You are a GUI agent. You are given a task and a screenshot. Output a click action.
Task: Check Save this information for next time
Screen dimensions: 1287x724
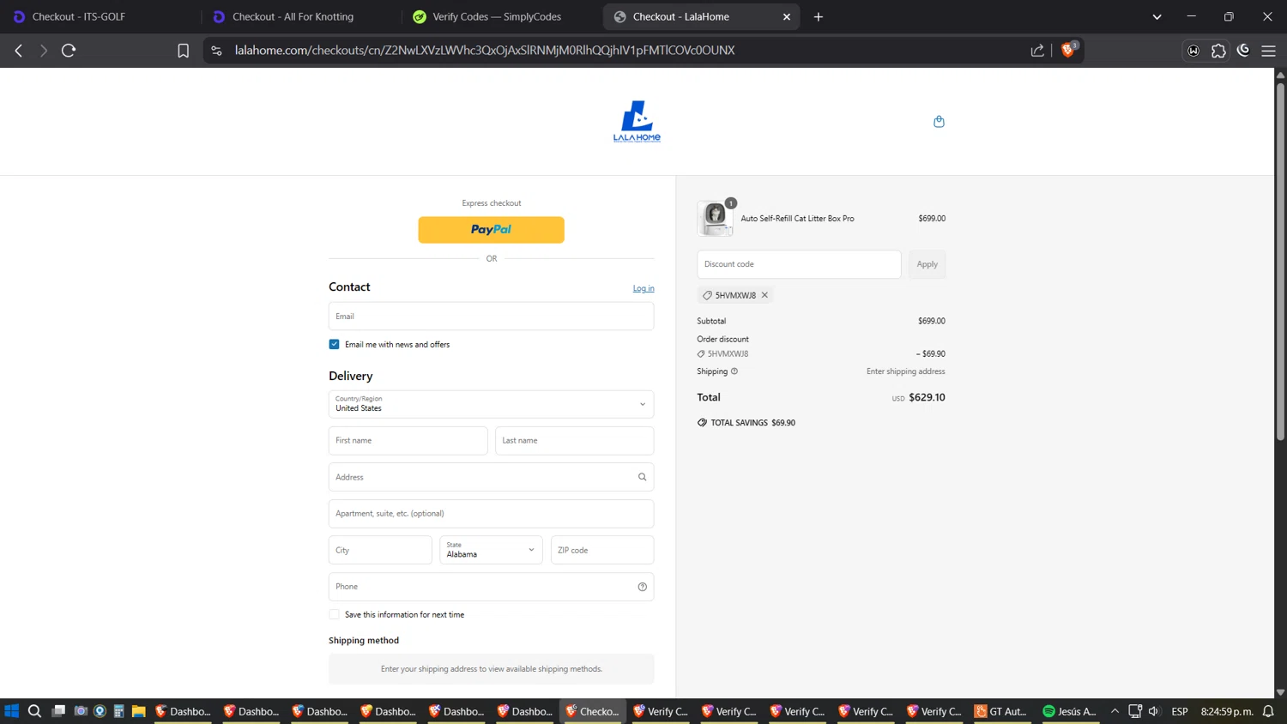pos(334,614)
